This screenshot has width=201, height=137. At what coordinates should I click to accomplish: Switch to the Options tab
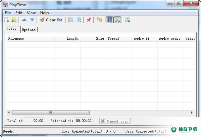29,30
